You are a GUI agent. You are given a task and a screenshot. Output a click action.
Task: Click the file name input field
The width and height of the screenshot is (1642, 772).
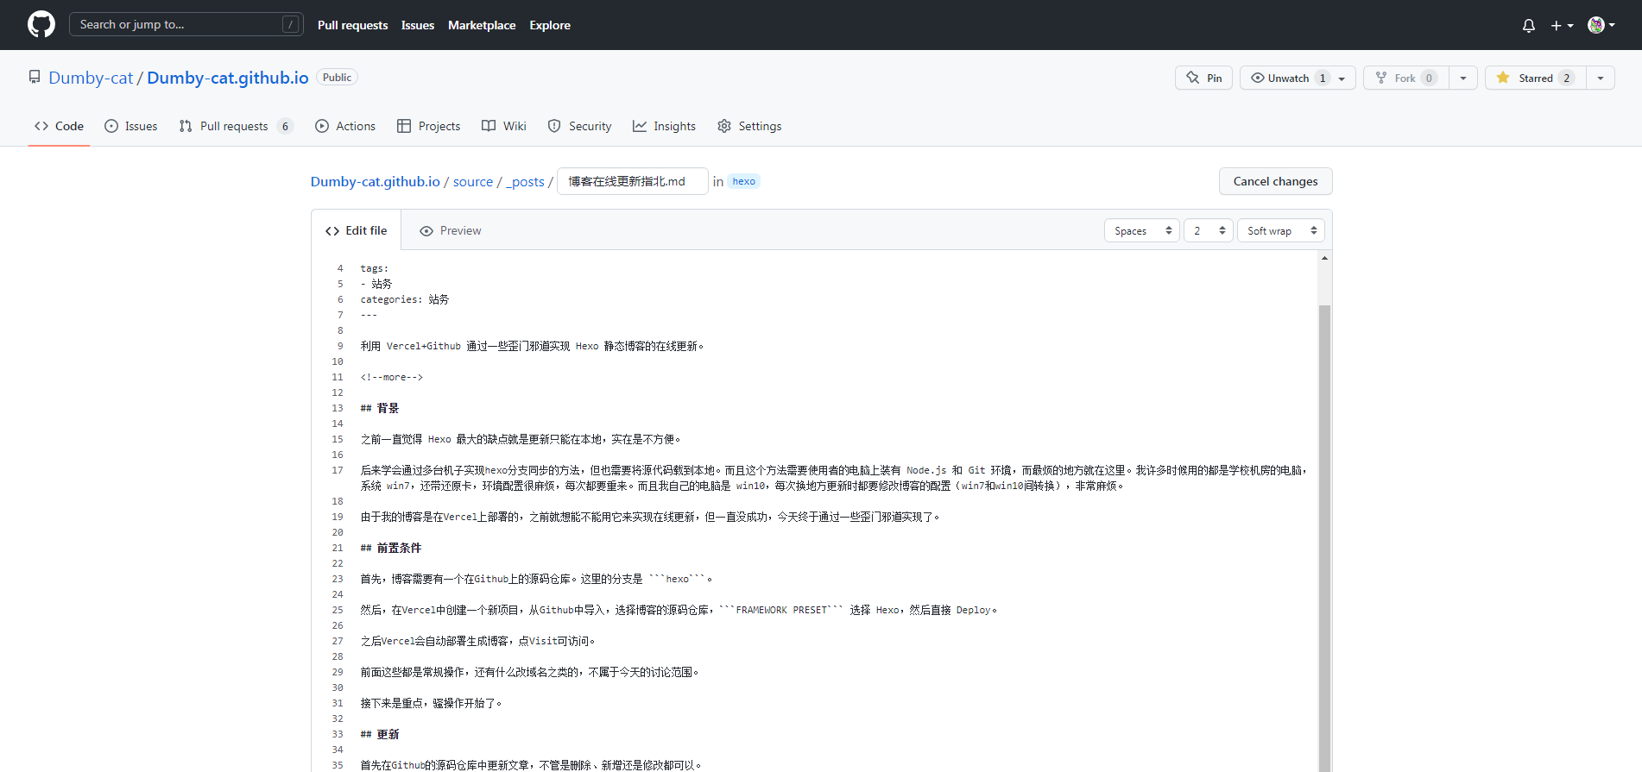[x=633, y=181]
